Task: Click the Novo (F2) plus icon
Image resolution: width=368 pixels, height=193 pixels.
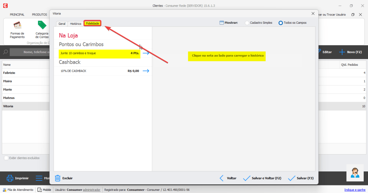Action: 342,52
